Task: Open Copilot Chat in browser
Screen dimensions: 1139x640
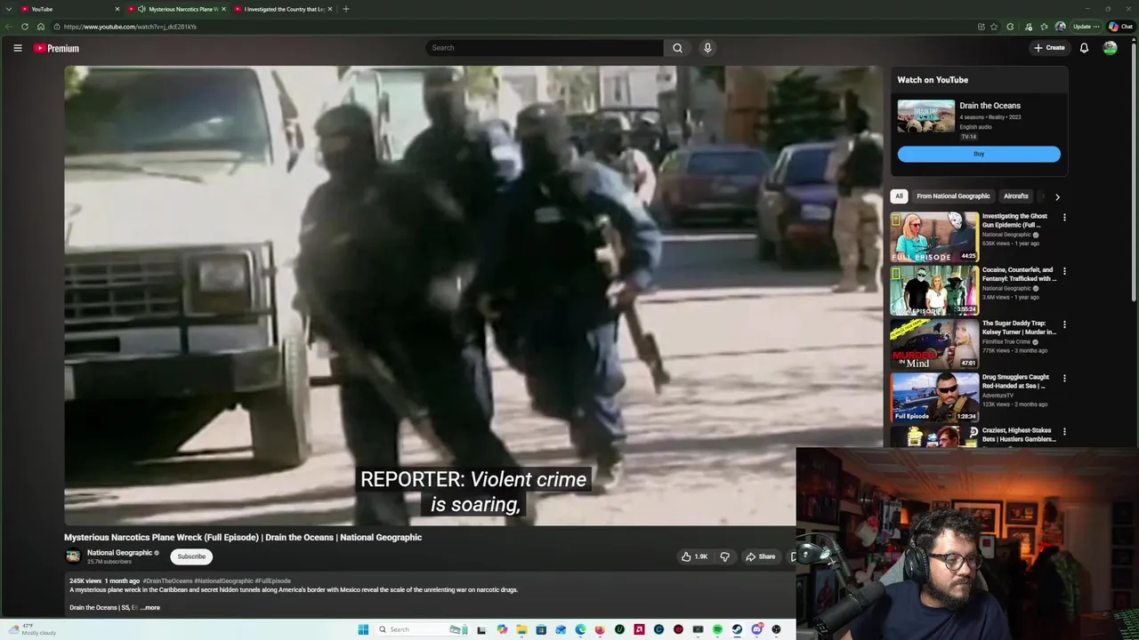Action: click(1120, 27)
